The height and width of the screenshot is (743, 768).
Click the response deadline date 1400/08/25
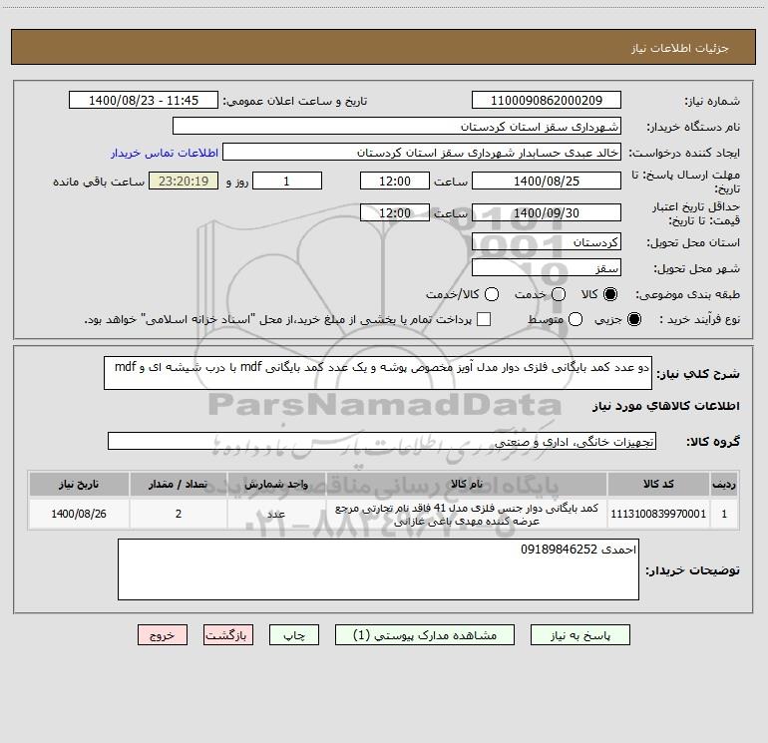coord(547,181)
